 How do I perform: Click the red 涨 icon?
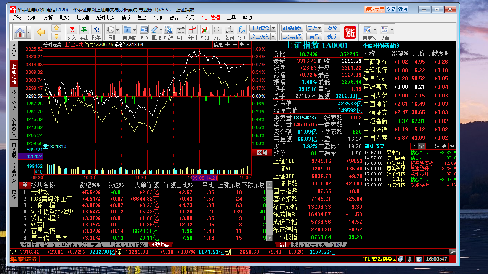click(x=350, y=32)
